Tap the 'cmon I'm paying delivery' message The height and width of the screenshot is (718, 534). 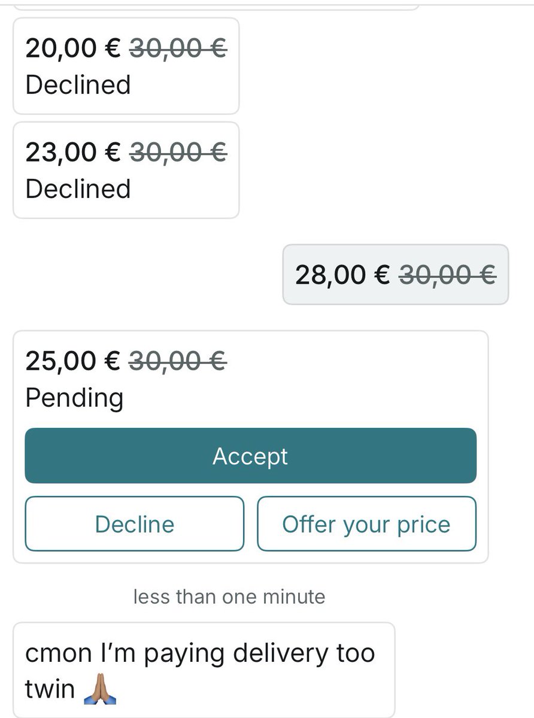tap(204, 670)
